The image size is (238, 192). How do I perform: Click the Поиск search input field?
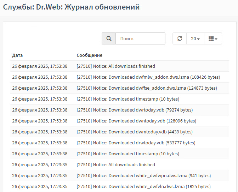(x=140, y=38)
